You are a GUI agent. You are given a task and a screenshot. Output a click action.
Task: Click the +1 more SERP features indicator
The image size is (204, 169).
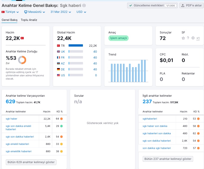[x=198, y=38]
